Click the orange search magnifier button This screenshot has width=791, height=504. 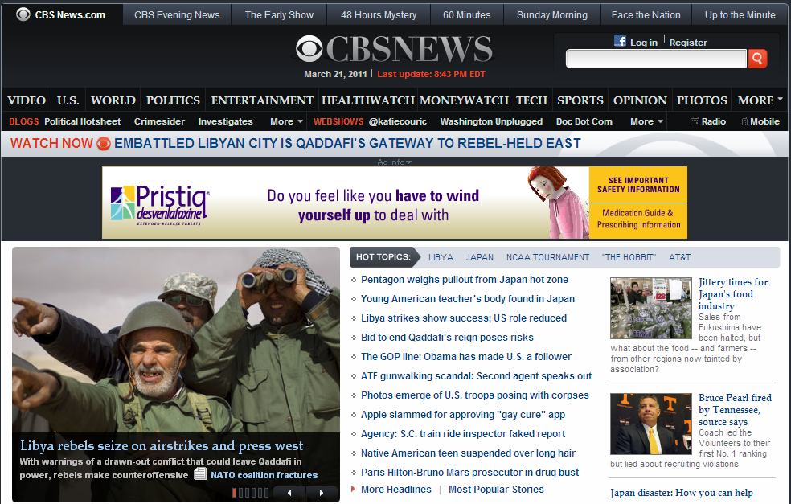coord(757,59)
